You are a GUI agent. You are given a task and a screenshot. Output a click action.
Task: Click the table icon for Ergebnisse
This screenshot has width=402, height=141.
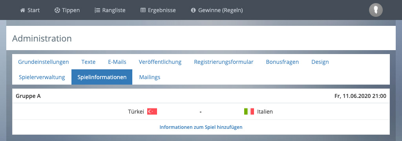point(143,10)
